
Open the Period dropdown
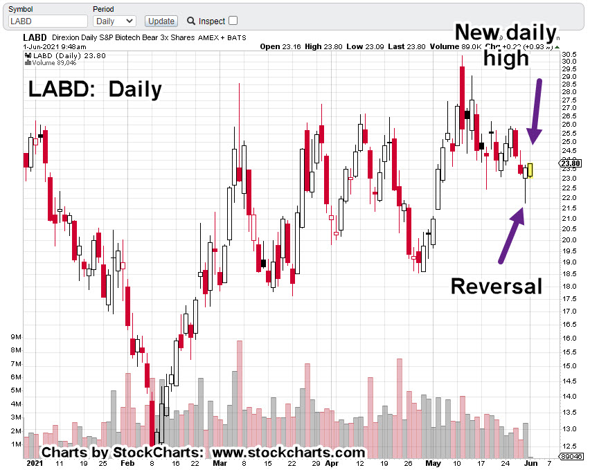114,21
